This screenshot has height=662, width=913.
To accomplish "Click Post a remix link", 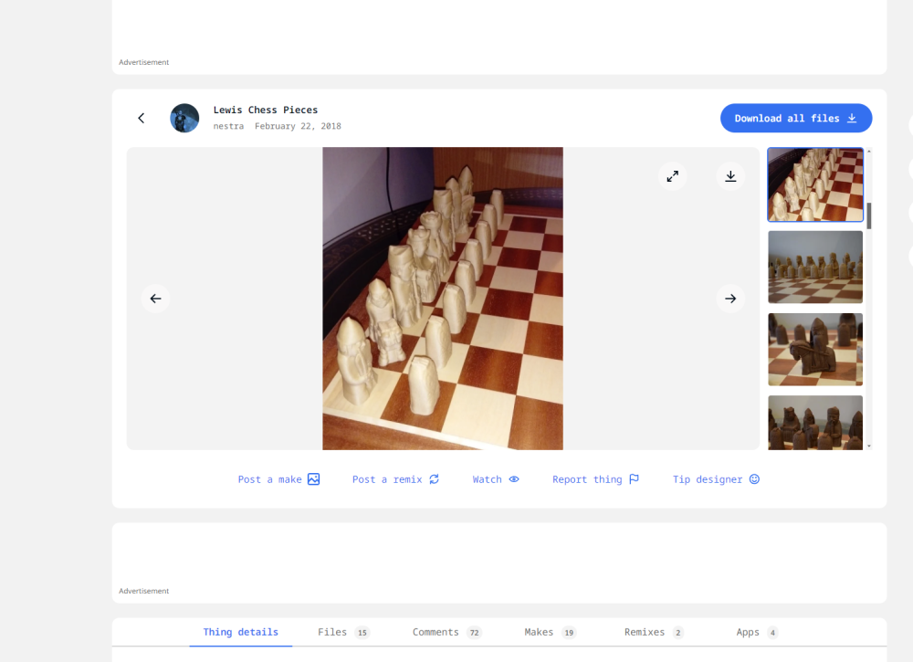I will (396, 479).
